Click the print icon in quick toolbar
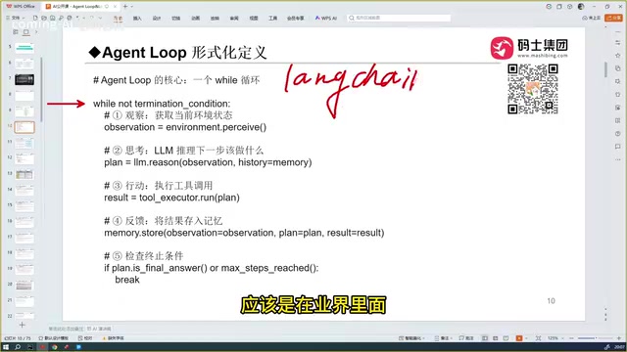 point(70,18)
